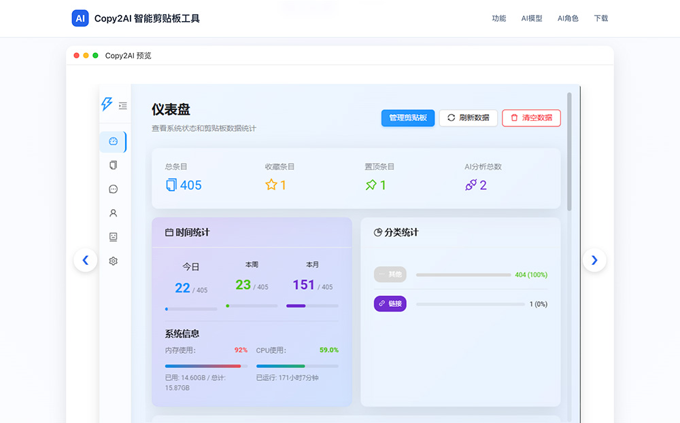Screen dimensions: 680x423
Task: Click the 总条目 label
Action: tap(176, 167)
